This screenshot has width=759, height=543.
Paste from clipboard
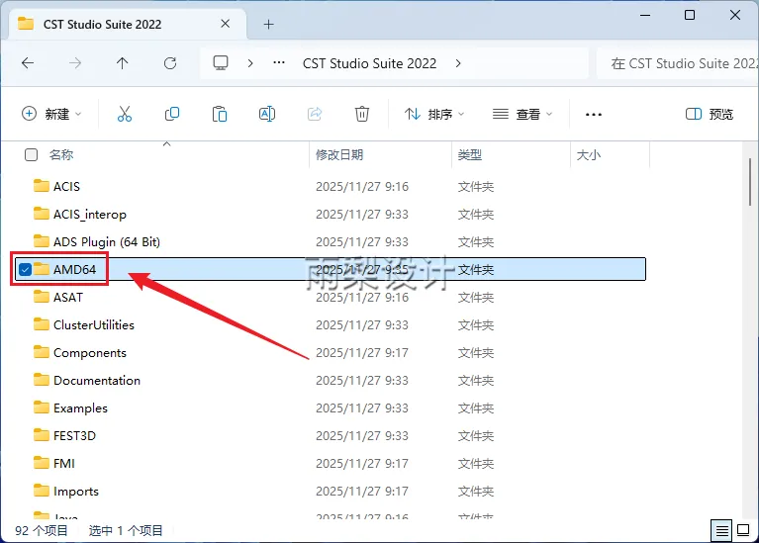coord(220,114)
